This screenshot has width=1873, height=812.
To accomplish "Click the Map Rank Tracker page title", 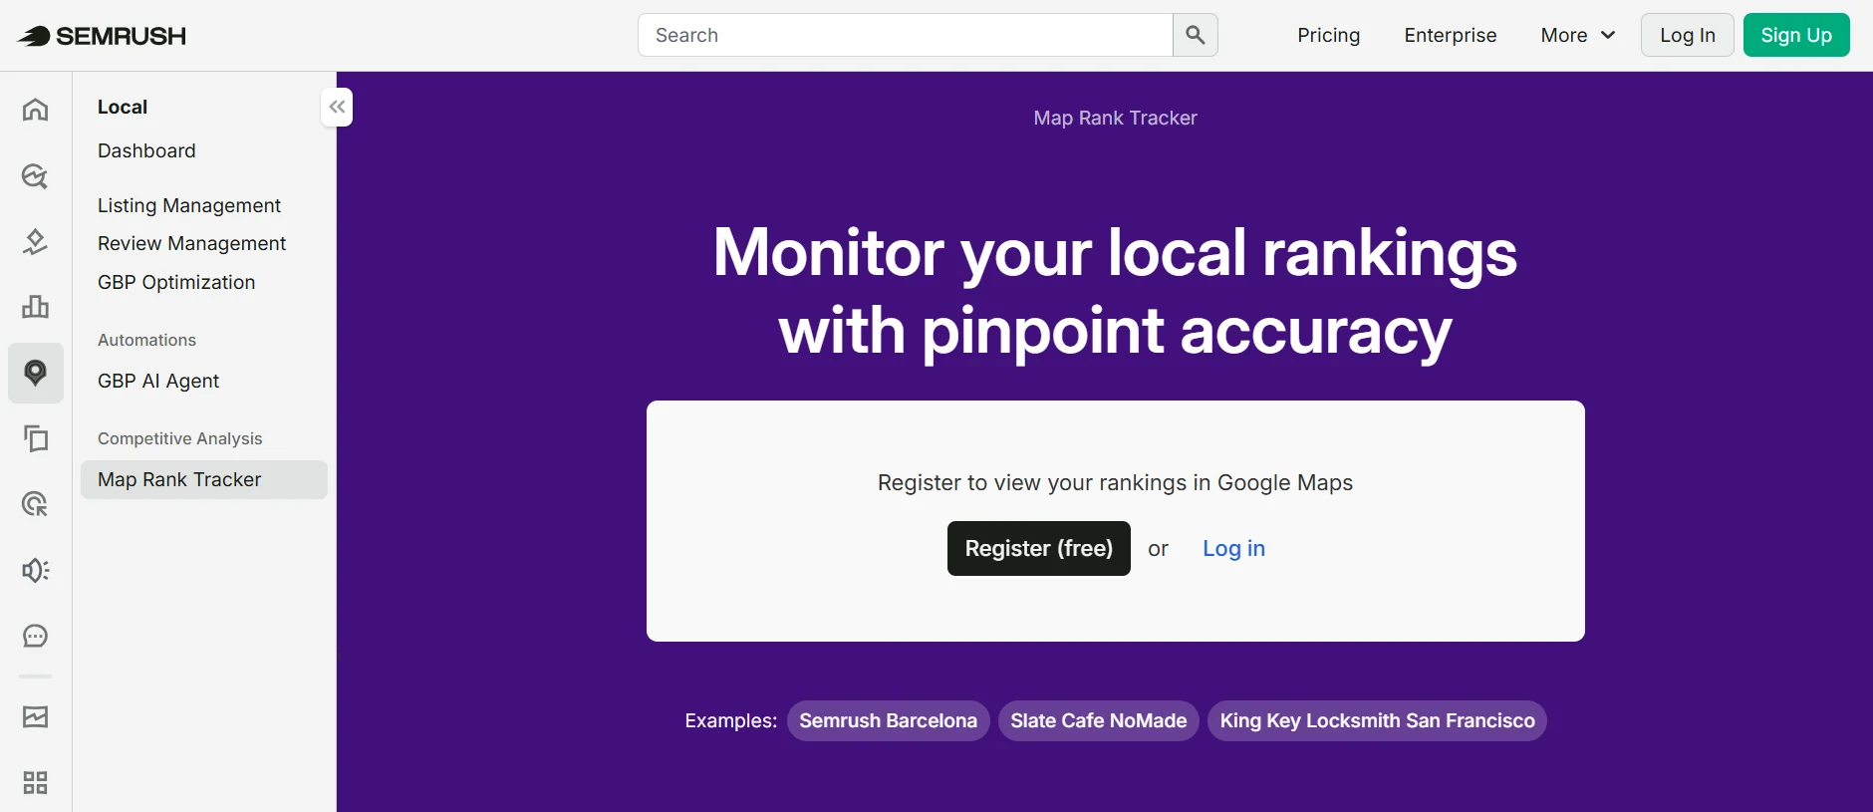I will [x=1115, y=118].
